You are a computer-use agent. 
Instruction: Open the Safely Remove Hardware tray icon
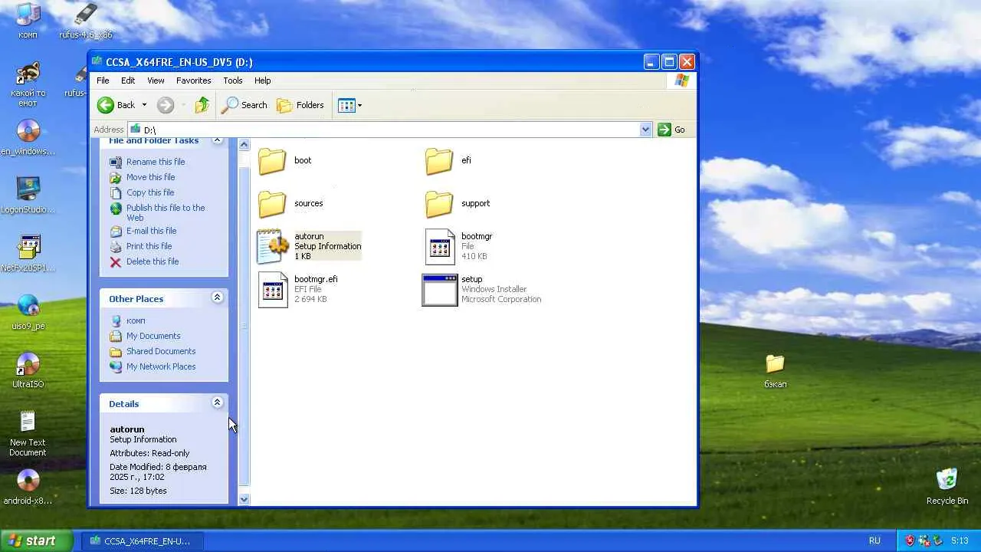937,540
